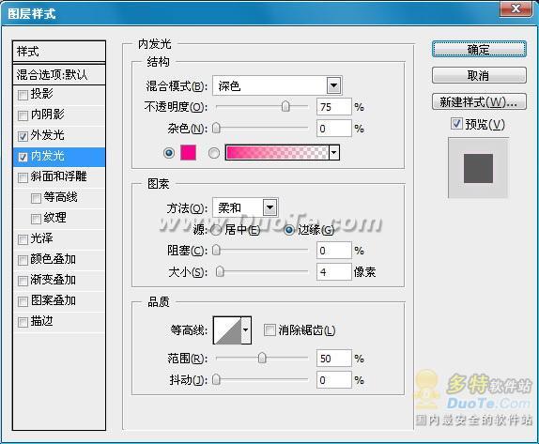The height and width of the screenshot is (444, 539).
Task: Click the contour curve thumbnail
Action: (227, 330)
